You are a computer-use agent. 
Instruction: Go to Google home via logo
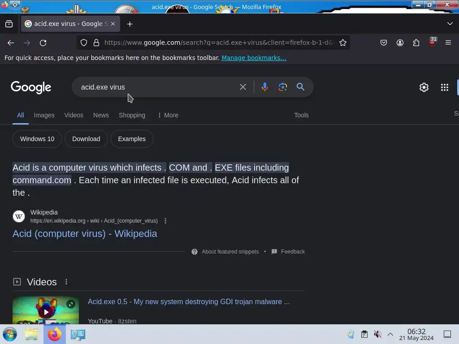(x=31, y=87)
